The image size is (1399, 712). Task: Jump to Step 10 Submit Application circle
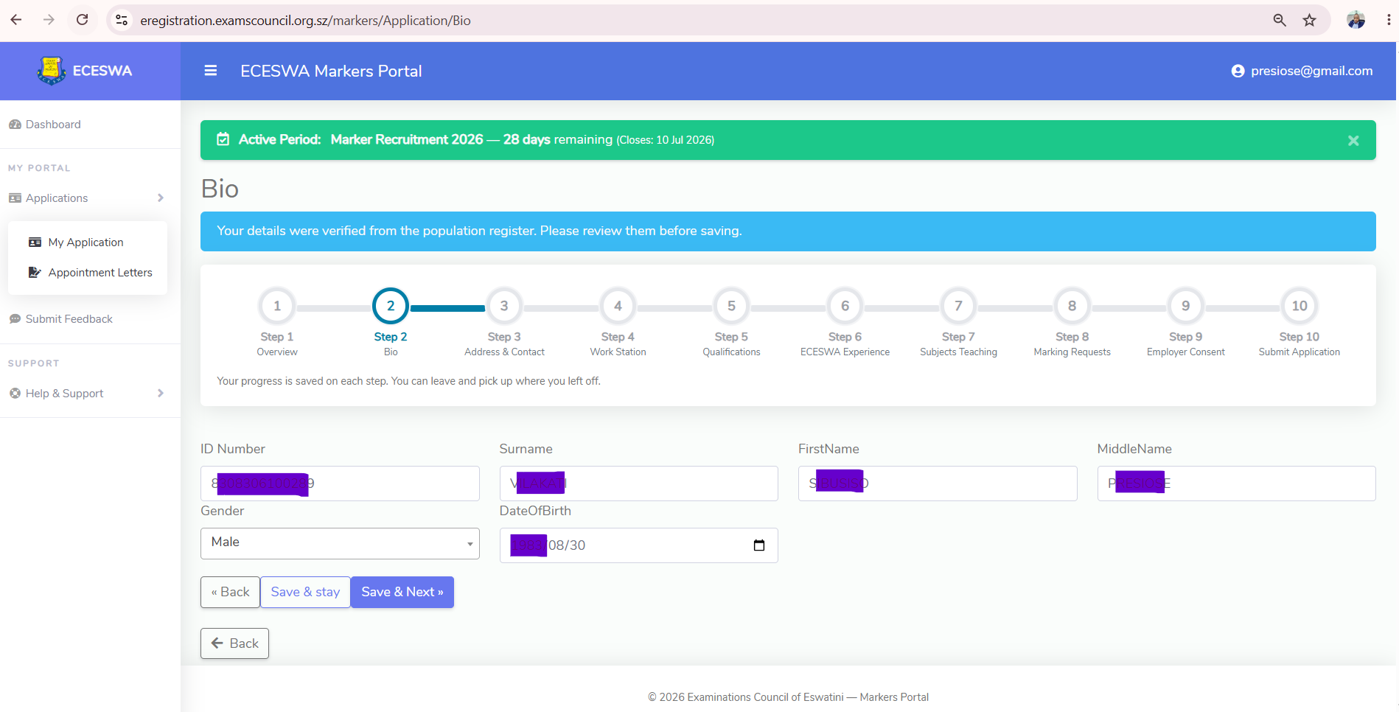(x=1299, y=306)
